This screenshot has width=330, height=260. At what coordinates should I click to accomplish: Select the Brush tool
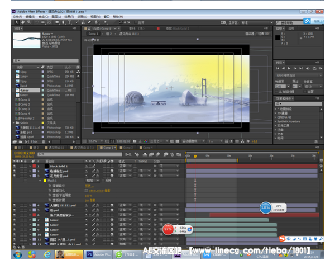(78, 22)
